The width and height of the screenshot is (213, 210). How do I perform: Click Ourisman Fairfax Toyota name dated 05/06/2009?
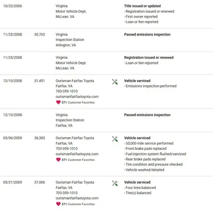tap(75, 138)
